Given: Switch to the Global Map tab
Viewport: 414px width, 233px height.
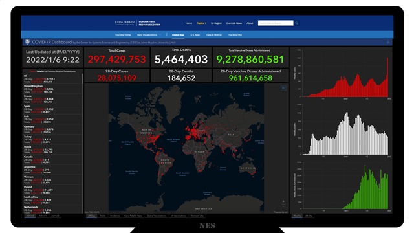Looking at the screenshot, I should click(x=178, y=35).
